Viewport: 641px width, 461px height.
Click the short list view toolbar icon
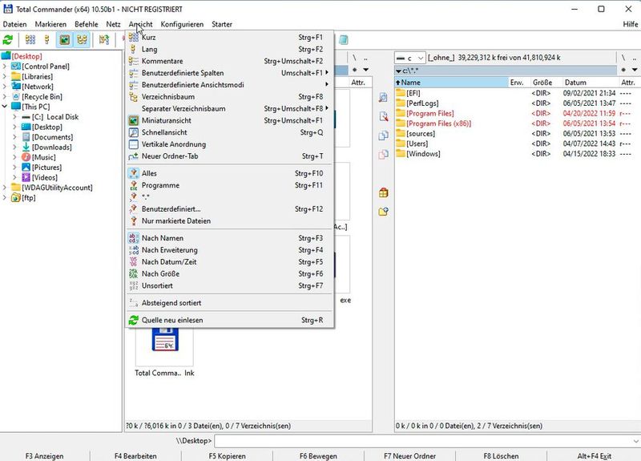point(30,39)
